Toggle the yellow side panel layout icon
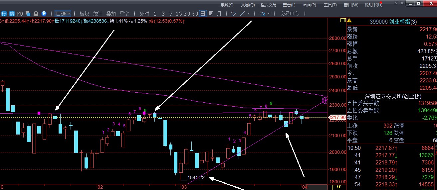This screenshot has height=190, width=437. (x=343, y=21)
